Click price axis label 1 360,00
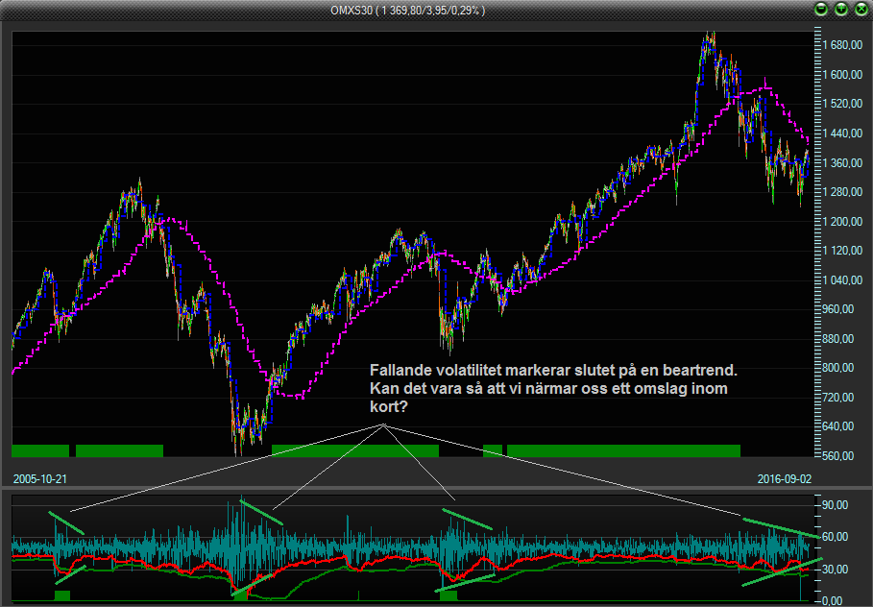The height and width of the screenshot is (607, 873). [x=842, y=162]
